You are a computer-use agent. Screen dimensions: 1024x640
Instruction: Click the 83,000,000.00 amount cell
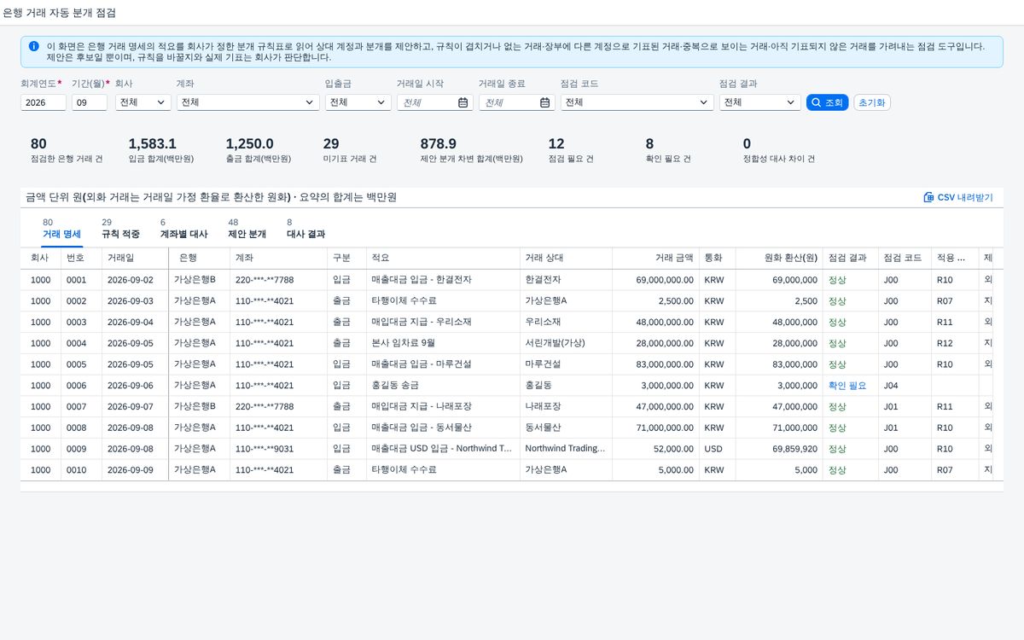(655, 364)
